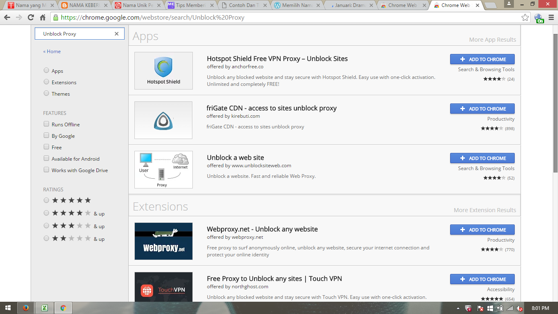Select three stars & up rating
558x314 pixels.
click(x=46, y=226)
